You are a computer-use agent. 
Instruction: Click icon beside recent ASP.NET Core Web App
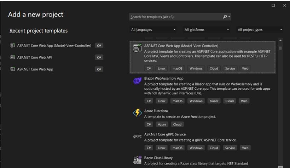click(13, 69)
